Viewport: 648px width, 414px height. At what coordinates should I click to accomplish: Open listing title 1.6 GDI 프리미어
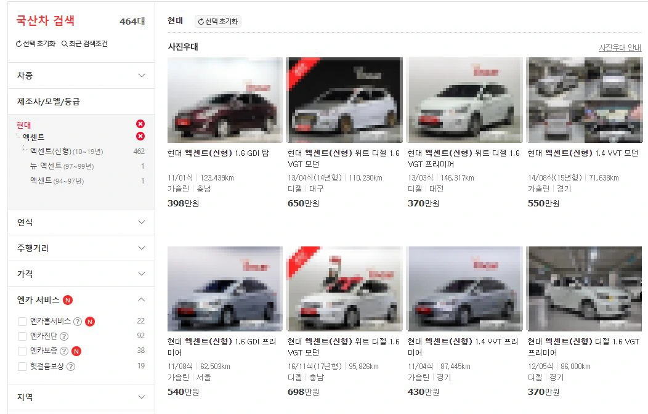click(x=222, y=347)
